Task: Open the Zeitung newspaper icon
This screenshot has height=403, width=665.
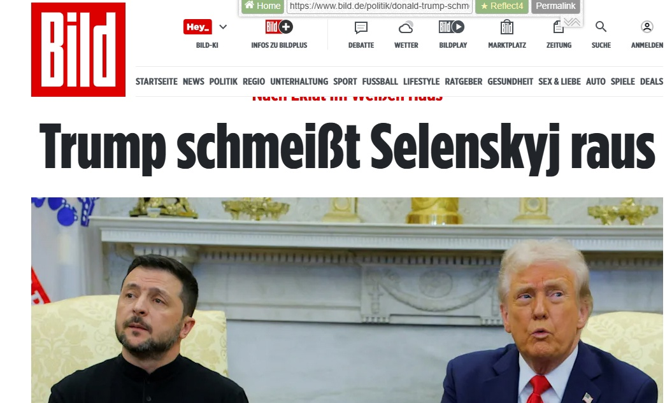Action: coord(559,27)
